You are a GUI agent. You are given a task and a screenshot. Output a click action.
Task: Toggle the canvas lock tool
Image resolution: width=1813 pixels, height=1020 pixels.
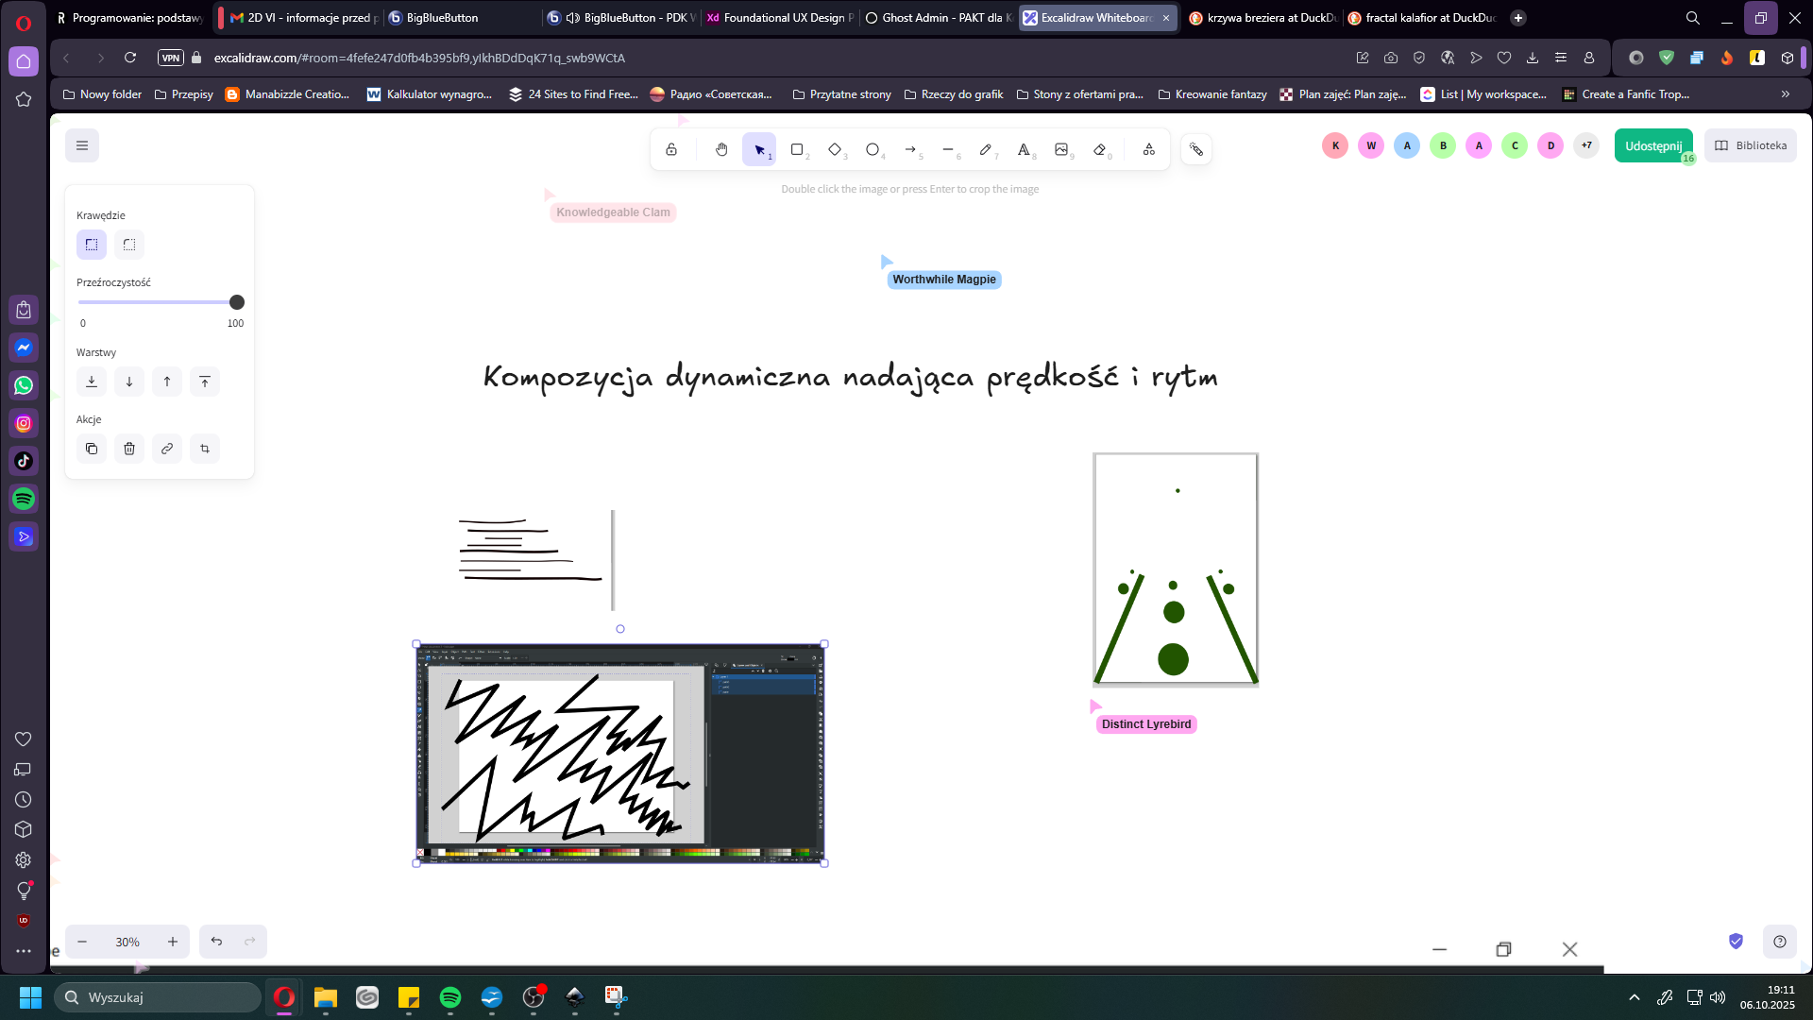tap(671, 149)
